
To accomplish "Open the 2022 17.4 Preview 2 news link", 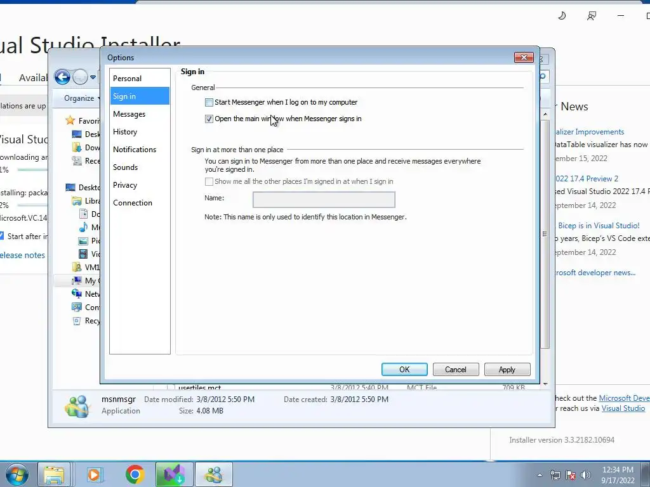I will pyautogui.click(x=587, y=178).
